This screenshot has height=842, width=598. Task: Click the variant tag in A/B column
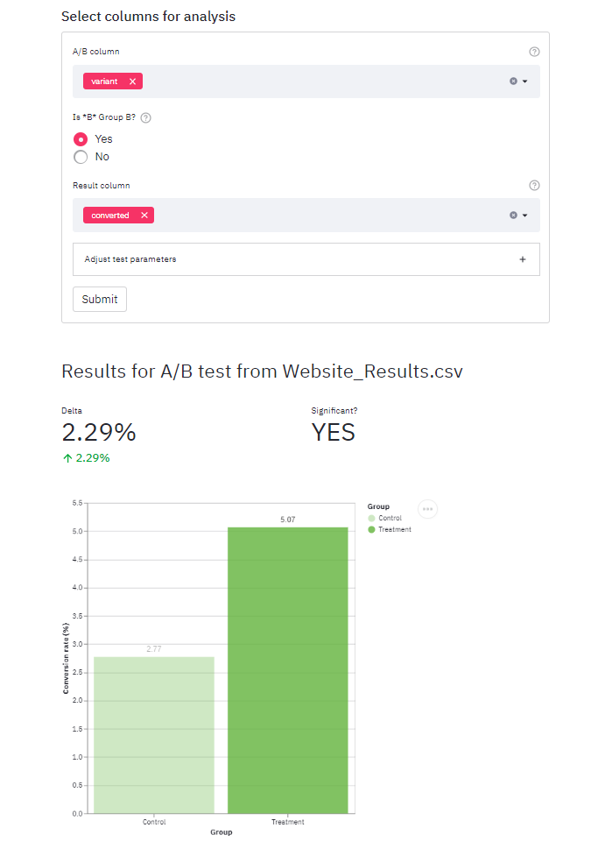(x=105, y=81)
